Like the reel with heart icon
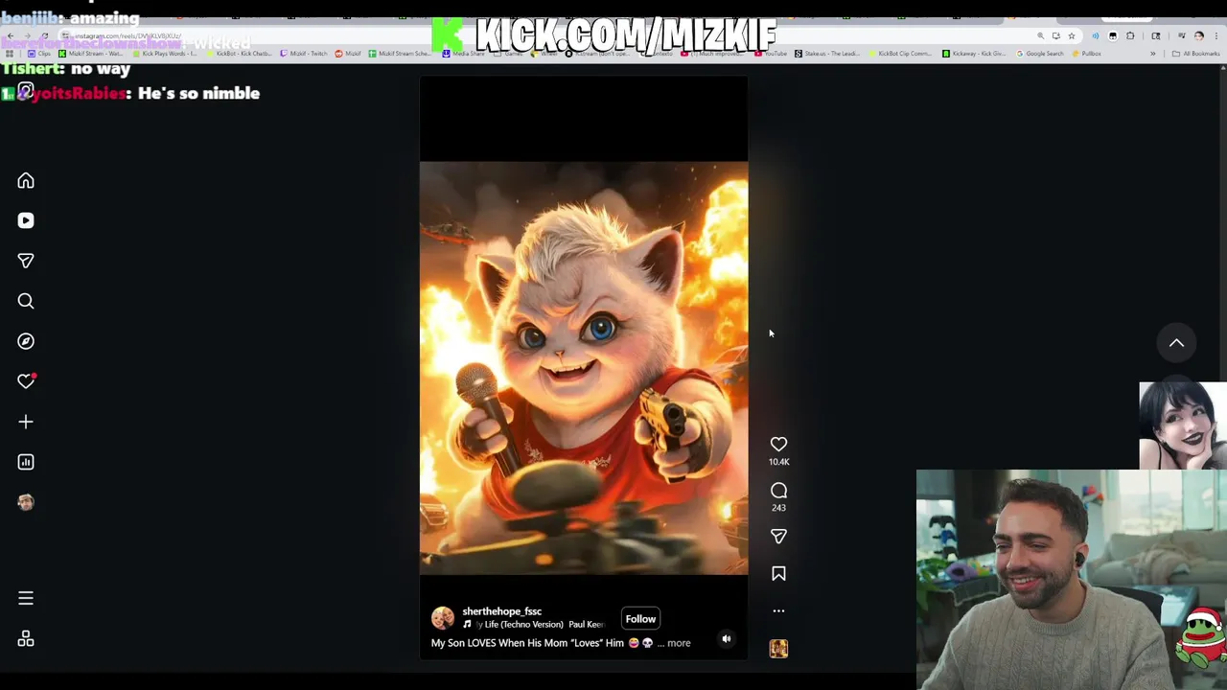 pos(778,445)
